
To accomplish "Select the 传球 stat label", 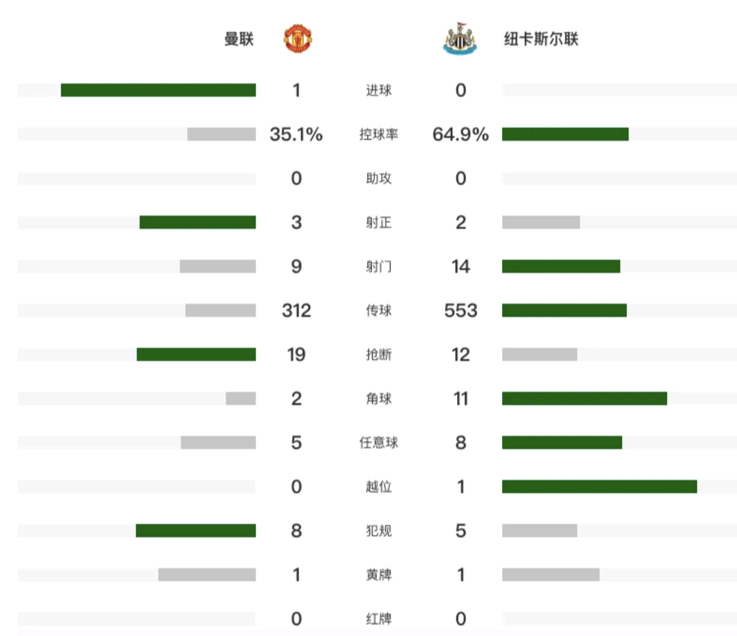I will point(378,311).
